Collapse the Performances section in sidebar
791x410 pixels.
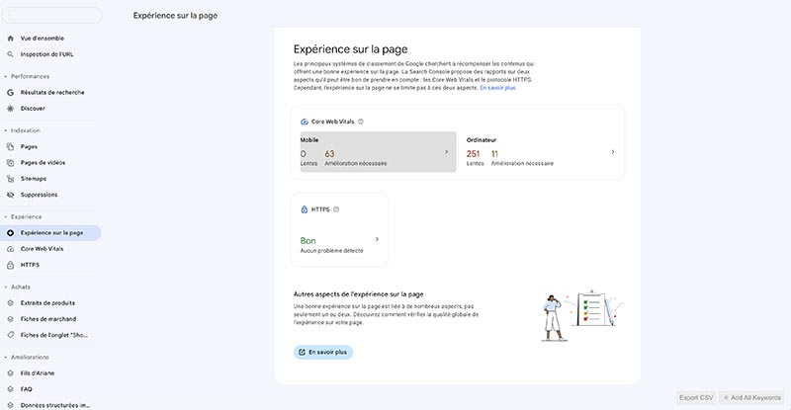coord(5,76)
